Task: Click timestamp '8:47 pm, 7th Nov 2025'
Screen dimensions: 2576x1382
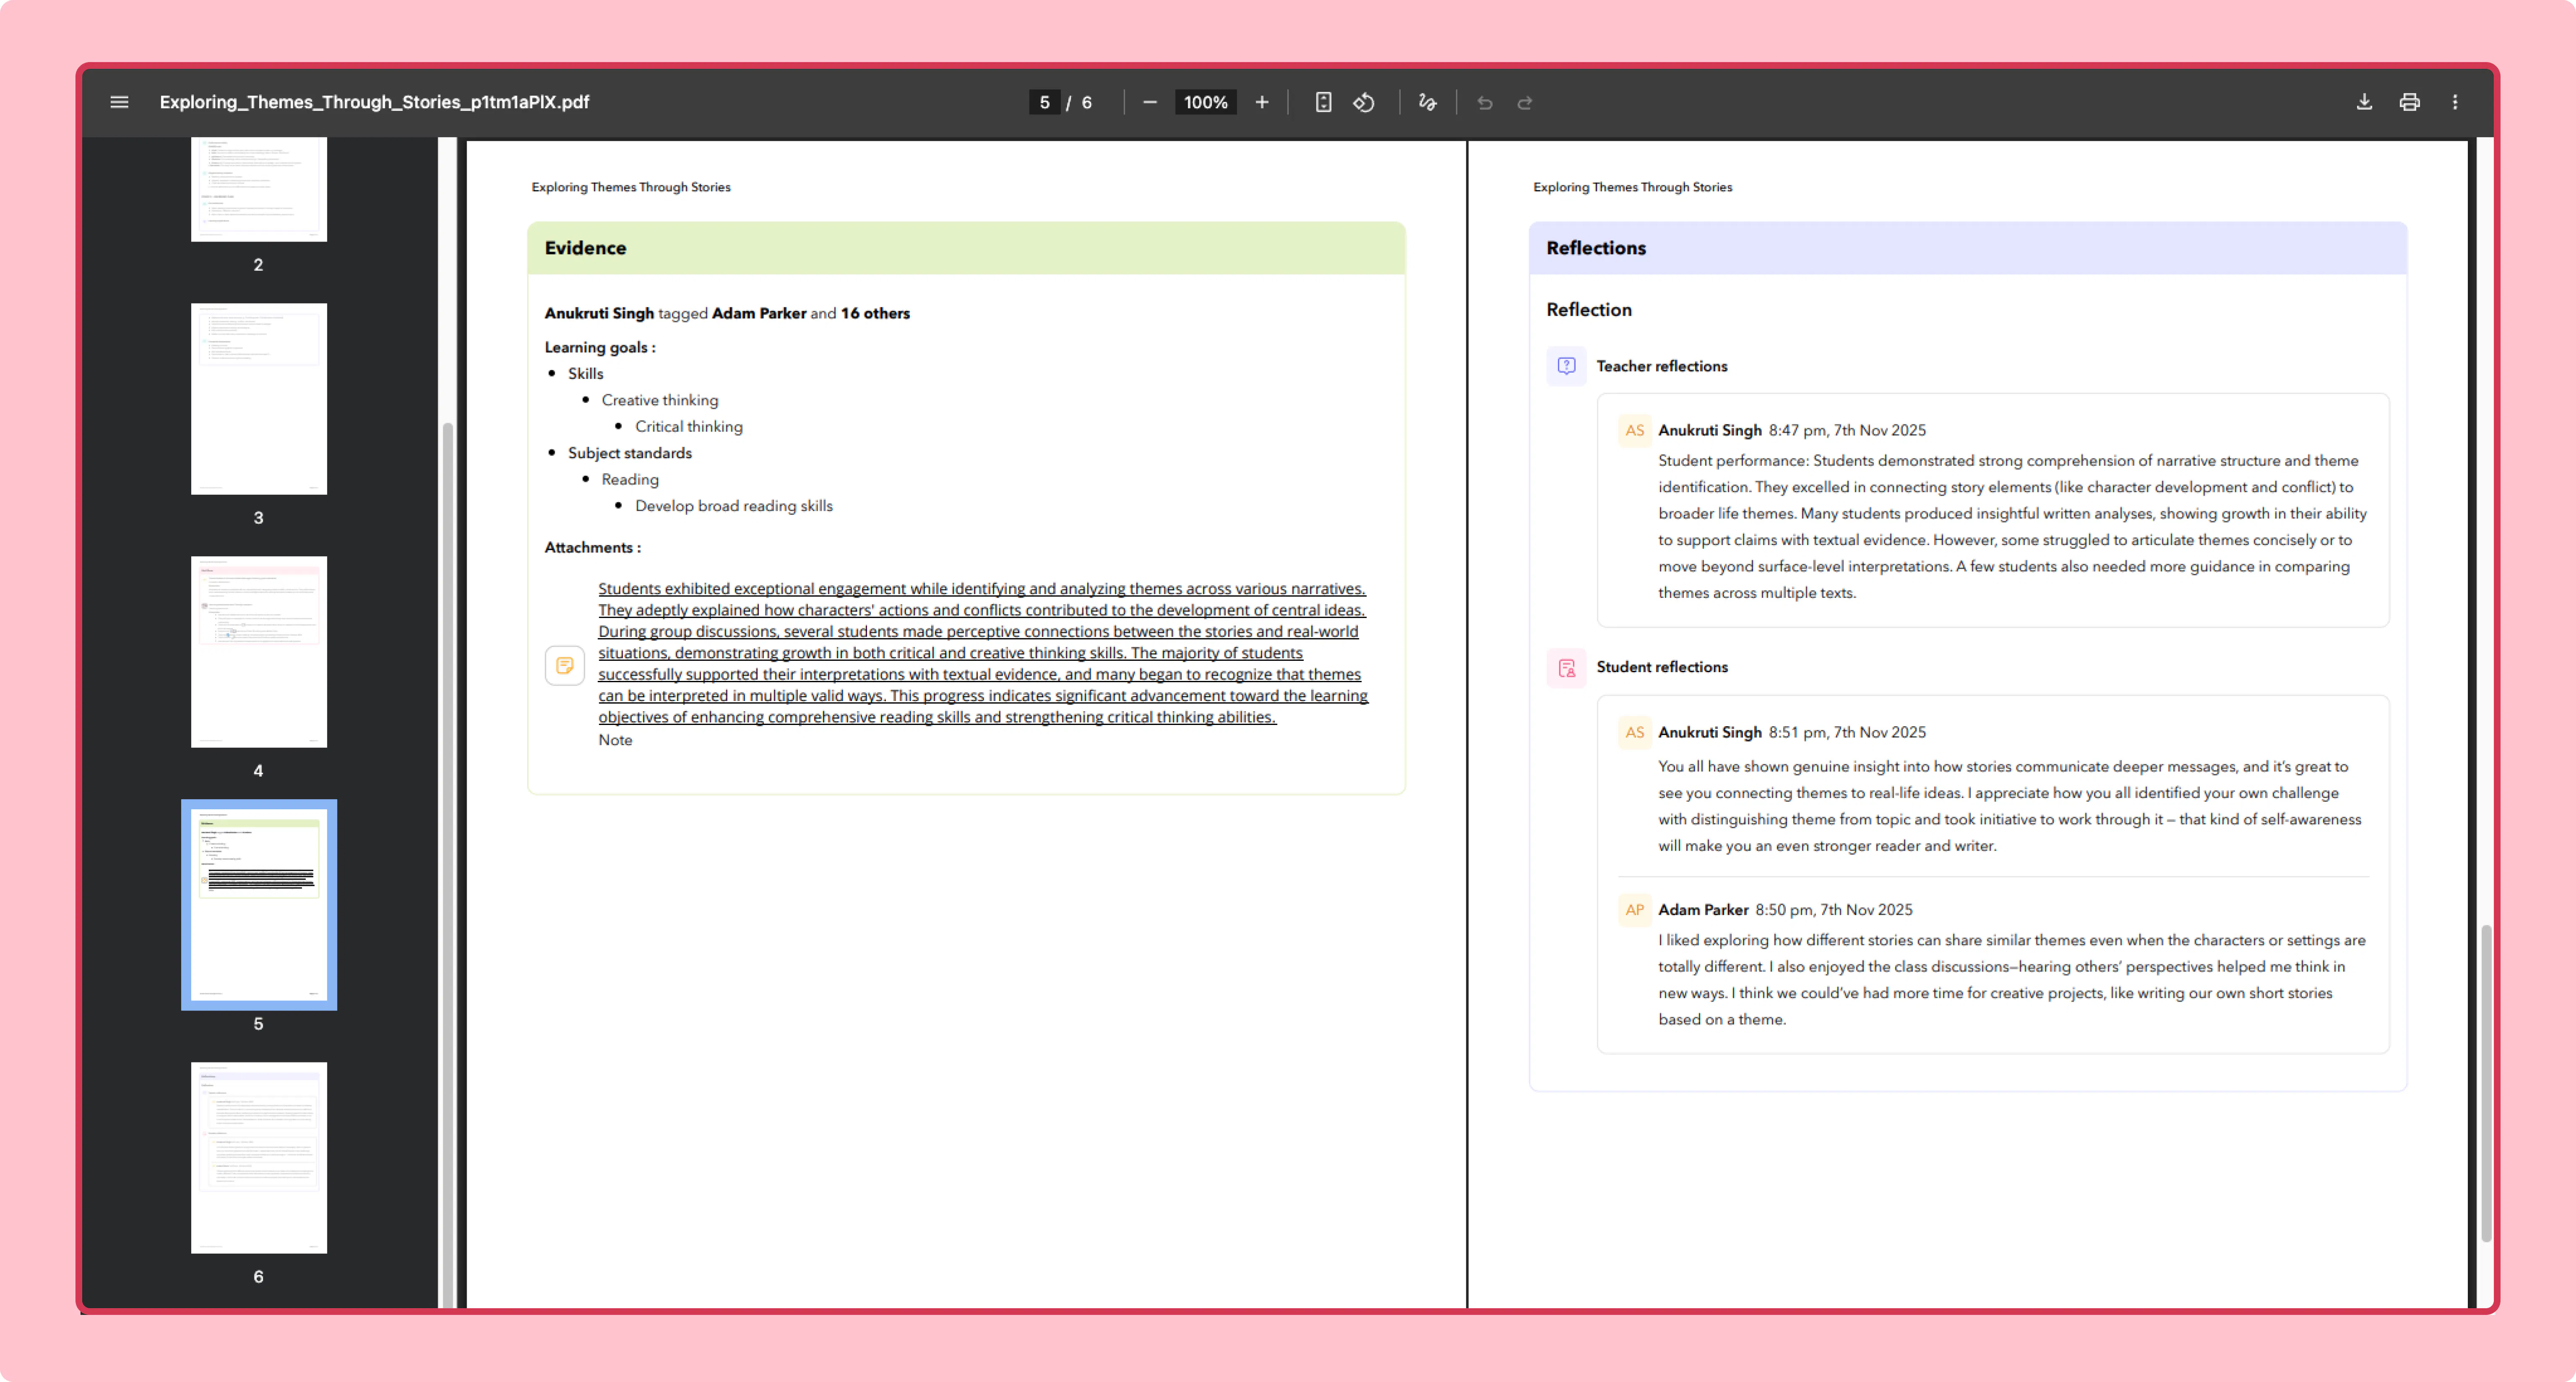Action: pyautogui.click(x=1847, y=430)
